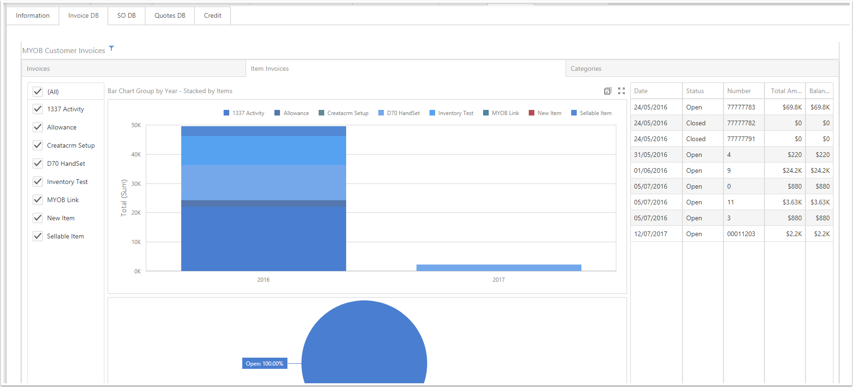Toggle the New Item checkbox
The image size is (853, 387).
(x=38, y=218)
